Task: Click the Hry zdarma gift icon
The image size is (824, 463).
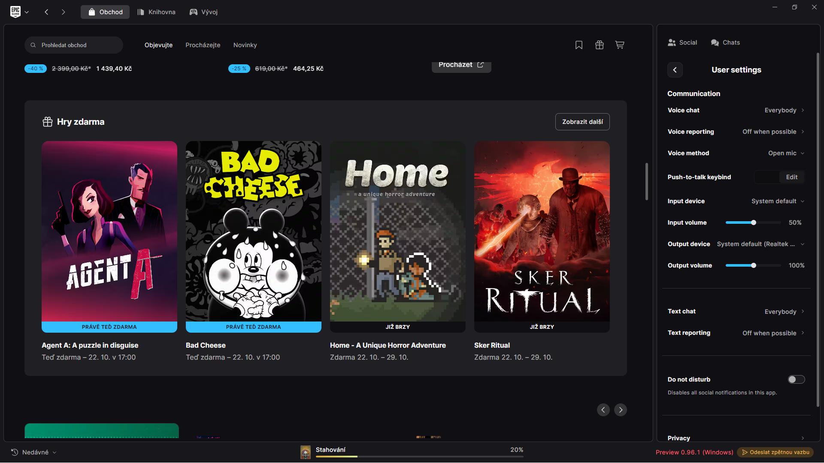Action: 48,122
